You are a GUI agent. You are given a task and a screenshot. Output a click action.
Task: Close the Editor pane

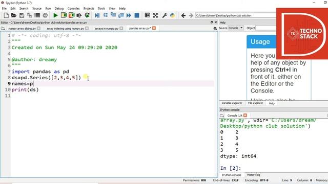click(x=216, y=22)
